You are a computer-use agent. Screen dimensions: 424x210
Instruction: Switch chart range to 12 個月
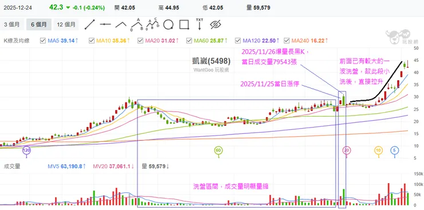click(x=66, y=25)
